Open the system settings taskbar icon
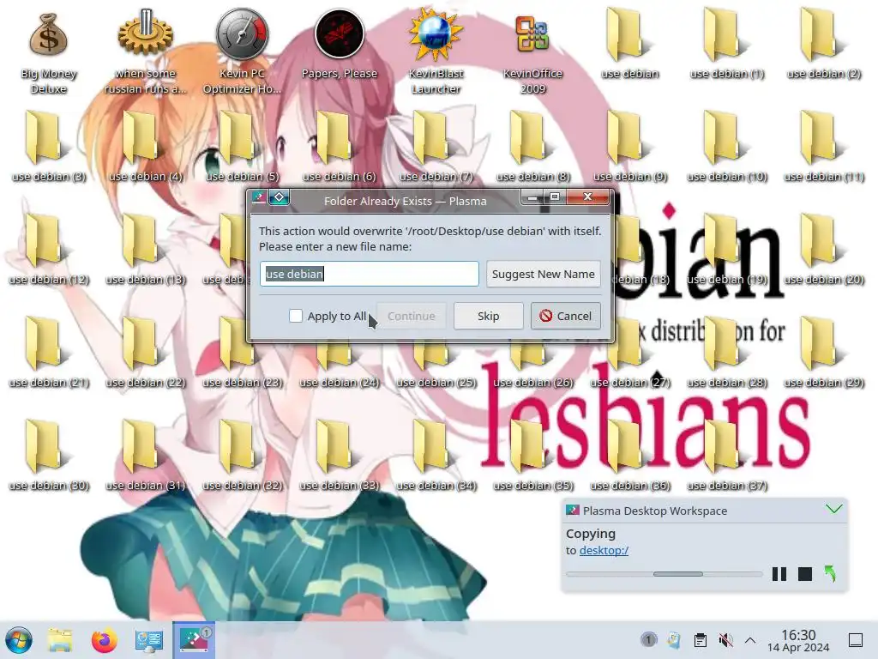 click(149, 640)
